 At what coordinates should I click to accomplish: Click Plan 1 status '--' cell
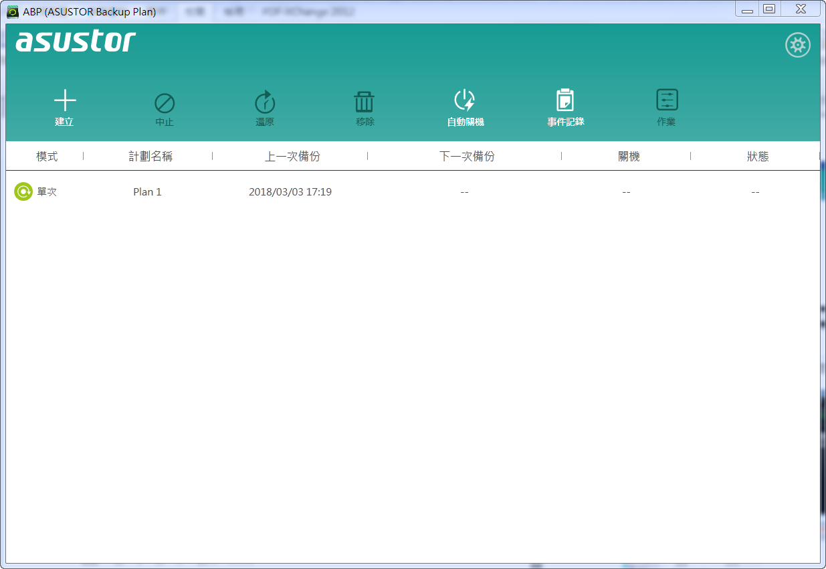coord(755,192)
